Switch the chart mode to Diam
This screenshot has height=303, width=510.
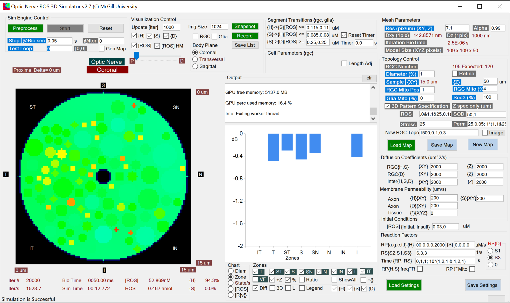[x=231, y=271]
